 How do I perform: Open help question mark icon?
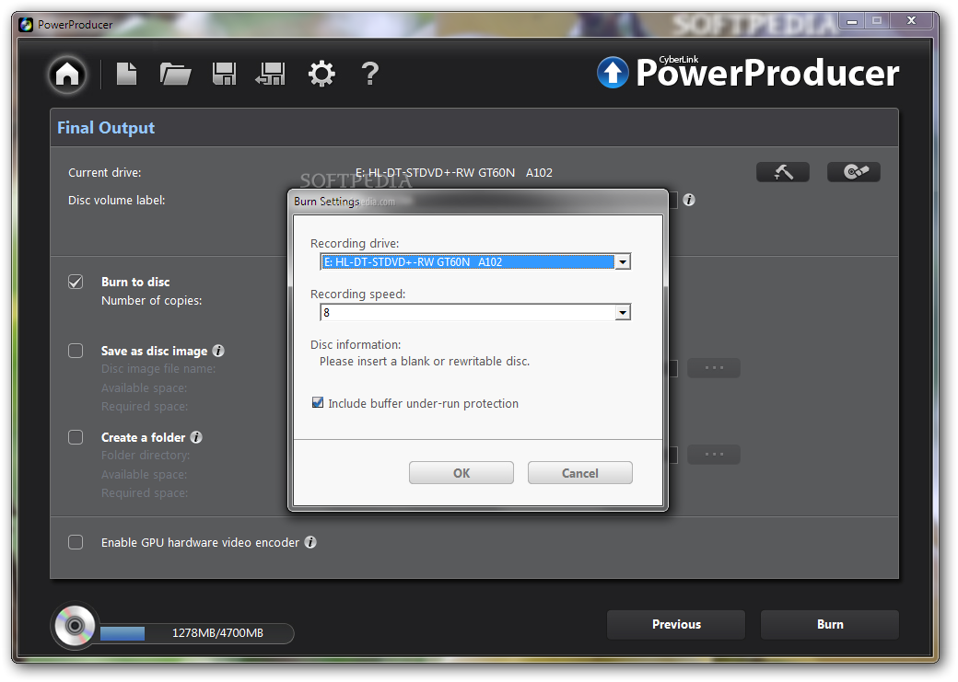click(x=370, y=74)
